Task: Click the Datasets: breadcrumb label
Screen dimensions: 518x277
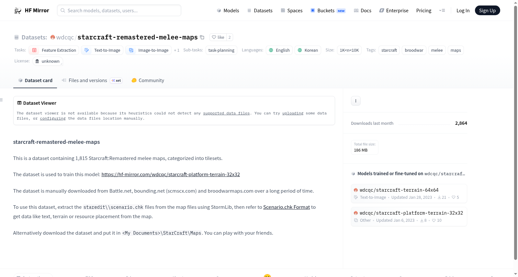Action: click(34, 37)
